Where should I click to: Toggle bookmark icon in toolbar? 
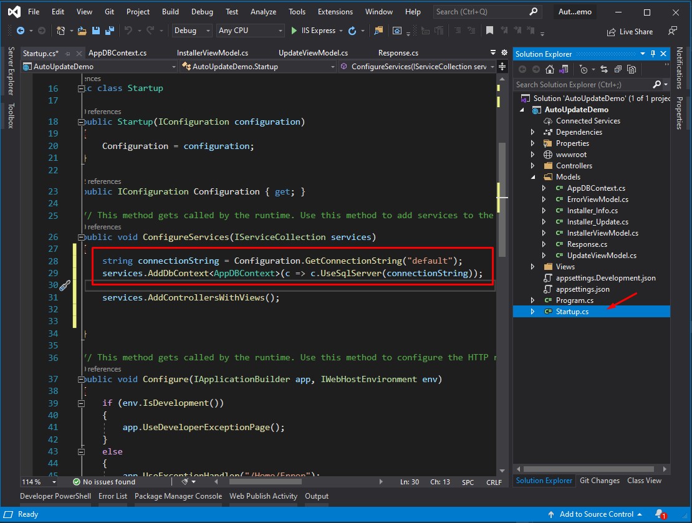click(489, 31)
